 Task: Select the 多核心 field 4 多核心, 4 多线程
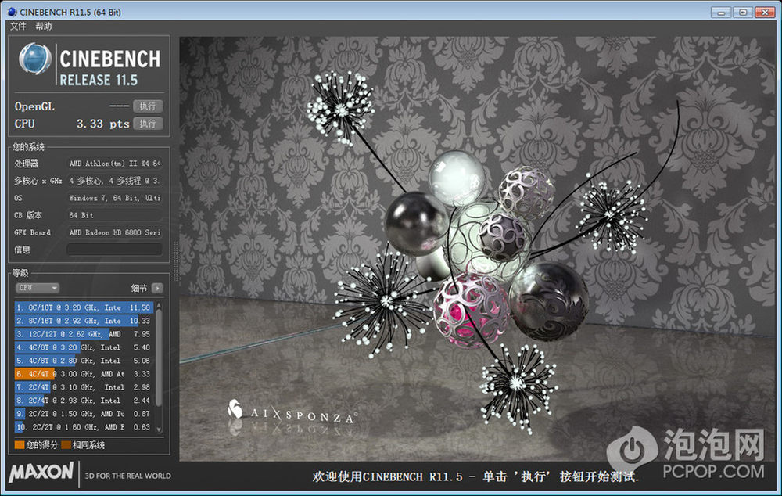[x=114, y=181]
